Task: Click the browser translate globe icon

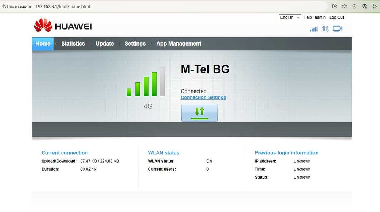Action: tap(364, 6)
